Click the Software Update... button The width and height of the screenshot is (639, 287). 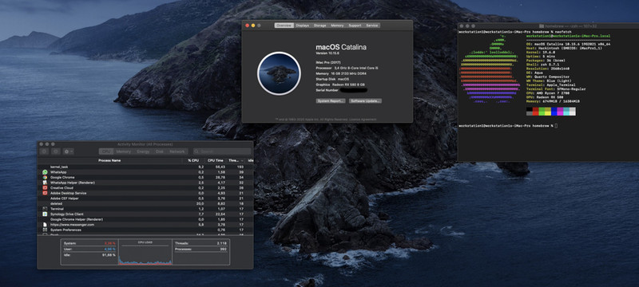(x=366, y=100)
